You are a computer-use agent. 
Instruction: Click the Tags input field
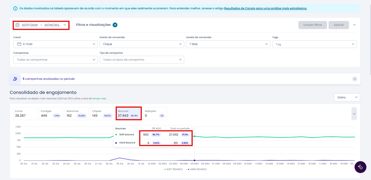(x=314, y=44)
